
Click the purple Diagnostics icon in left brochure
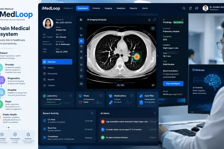point(2,80)
